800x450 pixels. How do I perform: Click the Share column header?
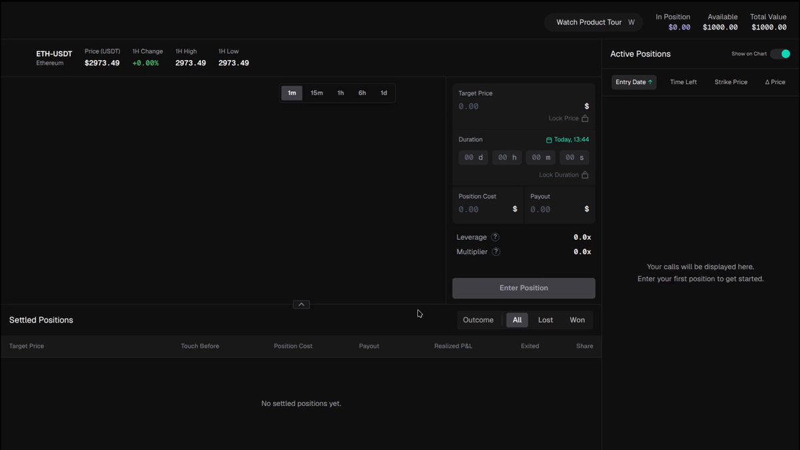[585, 346]
